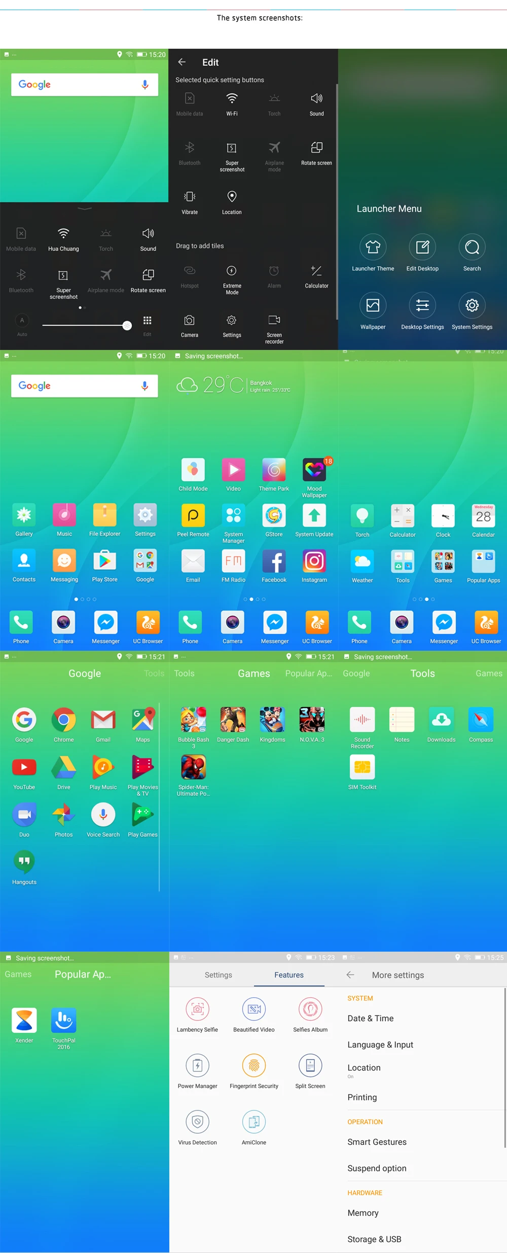Go back from More settings
Screen dimensions: 507x1253
pos(350,975)
